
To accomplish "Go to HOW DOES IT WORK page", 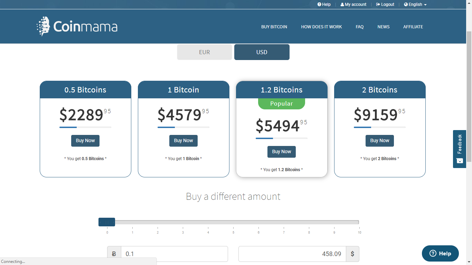I will (x=321, y=27).
